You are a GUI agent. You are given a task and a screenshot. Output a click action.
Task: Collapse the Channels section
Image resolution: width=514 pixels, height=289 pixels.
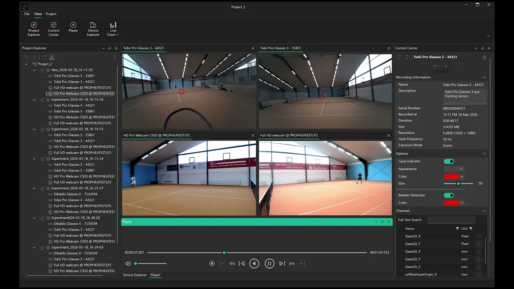coord(484,211)
